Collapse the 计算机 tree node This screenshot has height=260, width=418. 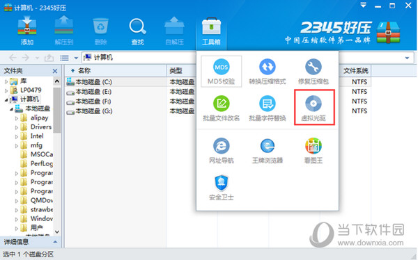pos(6,100)
